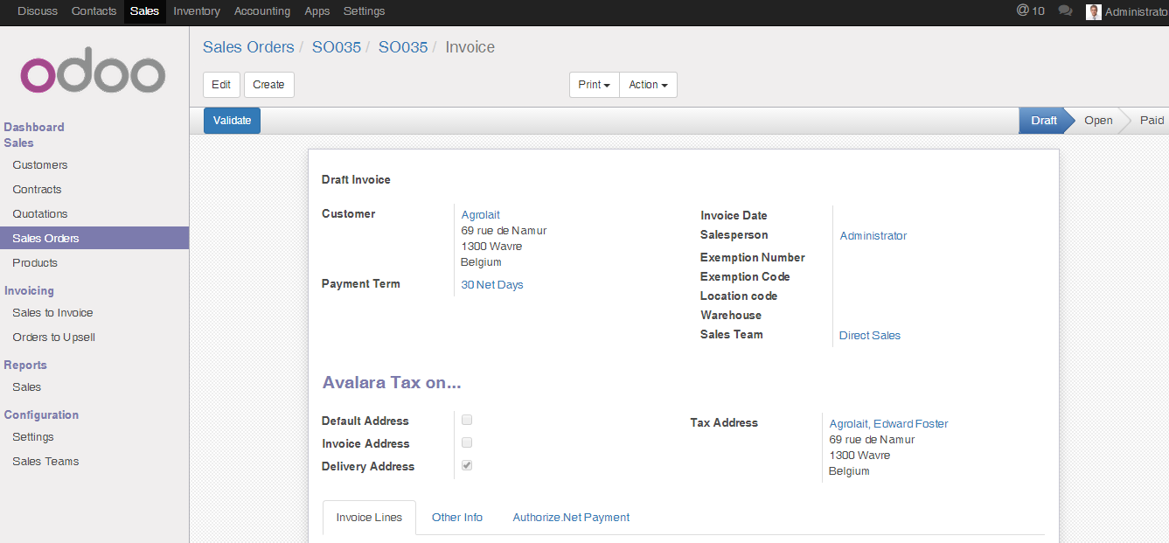This screenshot has height=543, width=1169.
Task: Click the Create button
Action: tap(268, 85)
